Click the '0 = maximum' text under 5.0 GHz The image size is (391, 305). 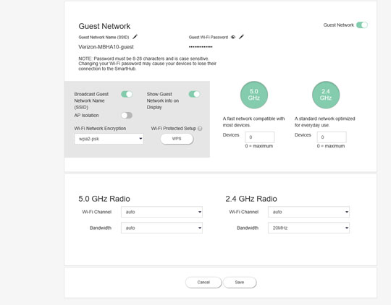(258, 146)
